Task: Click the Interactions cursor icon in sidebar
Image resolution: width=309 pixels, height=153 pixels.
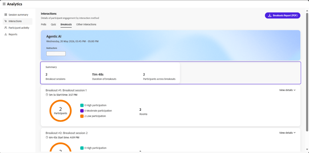Action: tap(6, 21)
